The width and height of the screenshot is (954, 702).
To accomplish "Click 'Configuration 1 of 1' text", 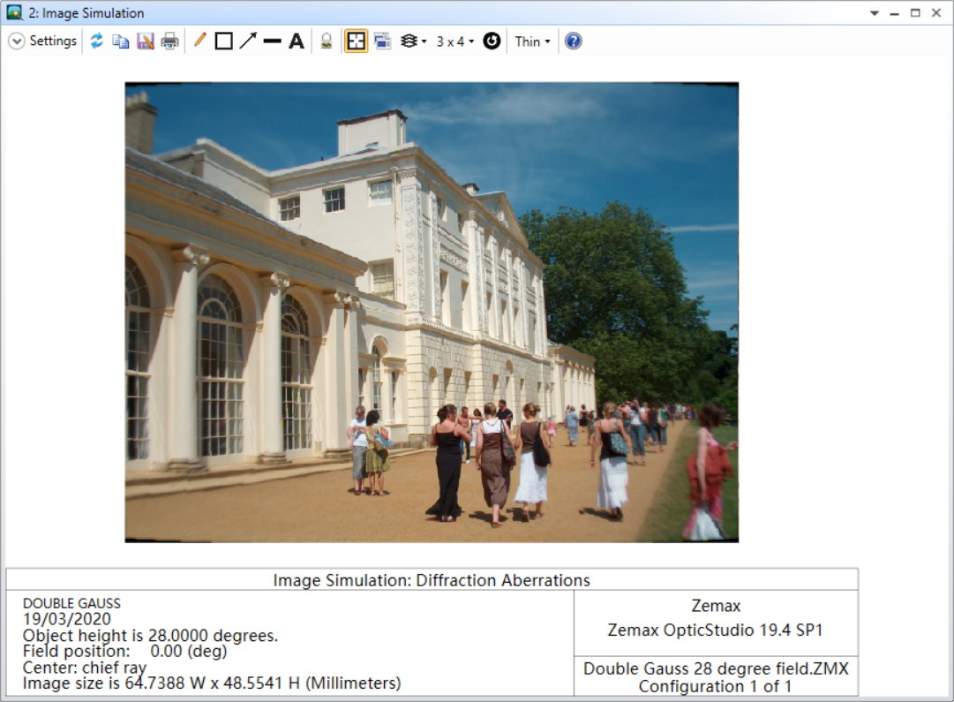I will click(715, 686).
